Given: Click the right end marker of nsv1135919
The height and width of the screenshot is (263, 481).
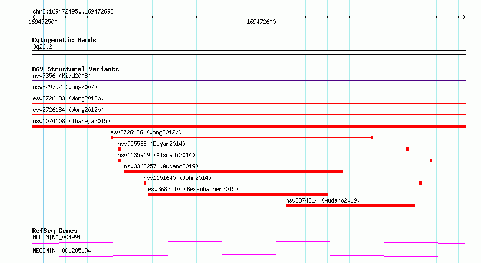Looking at the screenshot, I should 431,160.
